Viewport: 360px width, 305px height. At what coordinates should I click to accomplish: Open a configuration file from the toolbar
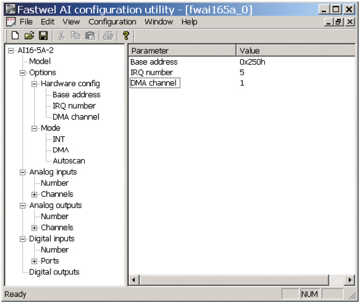point(29,36)
